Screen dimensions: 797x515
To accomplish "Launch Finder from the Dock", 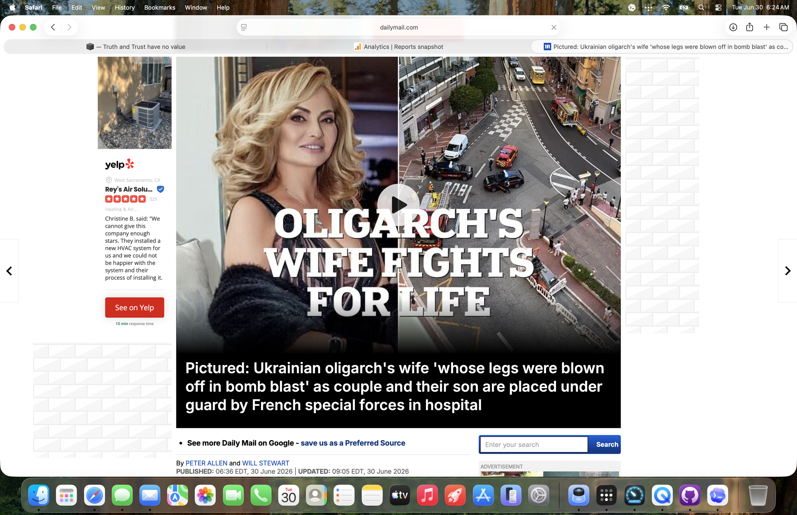I will pos(39,495).
